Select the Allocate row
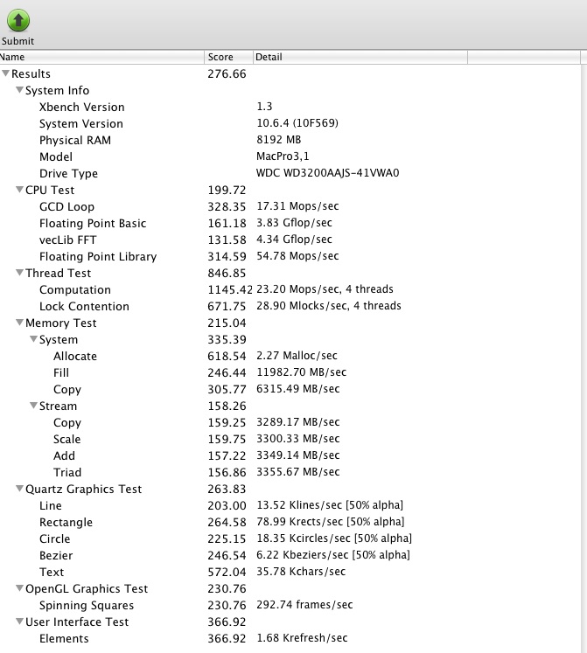The height and width of the screenshot is (653, 587). click(x=290, y=356)
